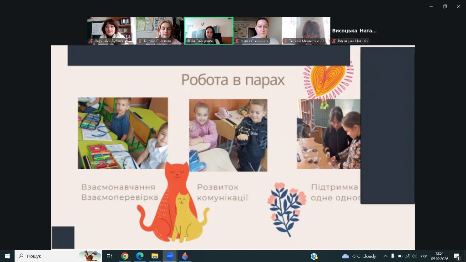Open the УКР input language switcher

pyautogui.click(x=424, y=256)
